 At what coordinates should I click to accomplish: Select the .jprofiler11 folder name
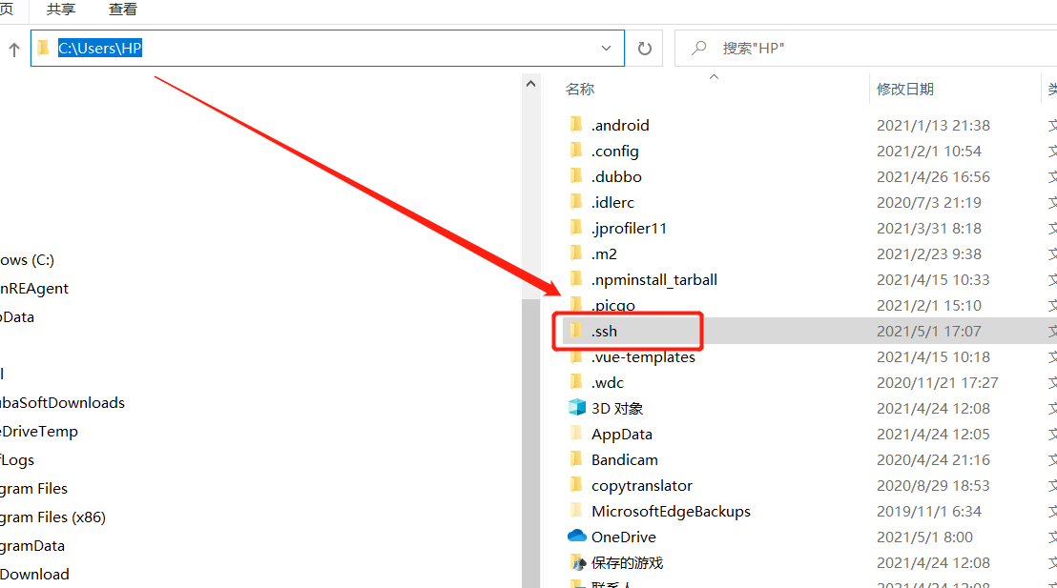tap(629, 229)
